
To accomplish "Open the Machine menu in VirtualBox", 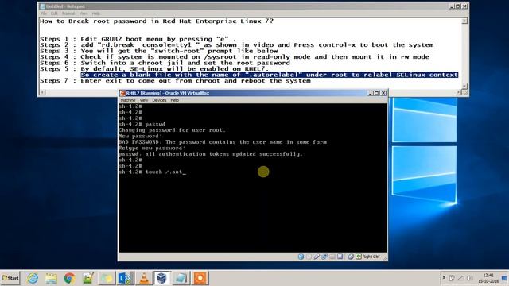I will 128,100.
